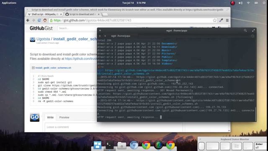
Task: Click the Chrome address bar URL
Action: pos(93,21)
